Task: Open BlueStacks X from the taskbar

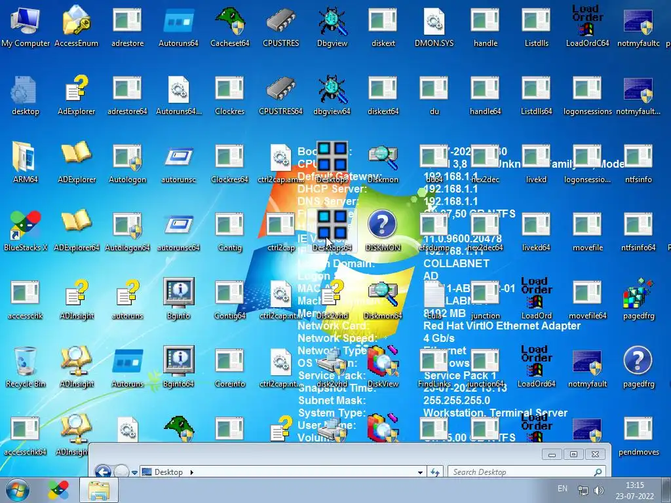Action: (58, 490)
